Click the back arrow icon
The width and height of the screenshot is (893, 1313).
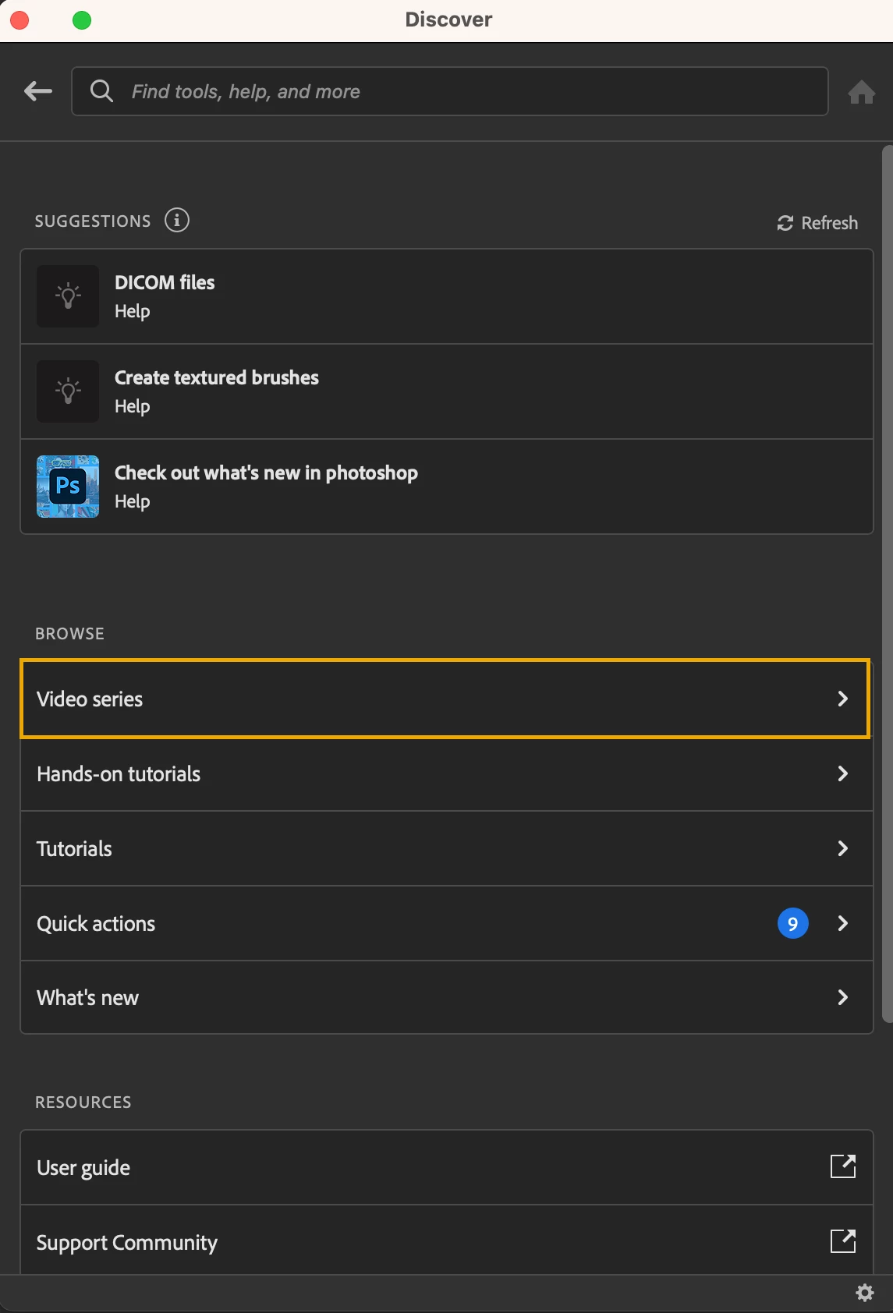tap(37, 91)
